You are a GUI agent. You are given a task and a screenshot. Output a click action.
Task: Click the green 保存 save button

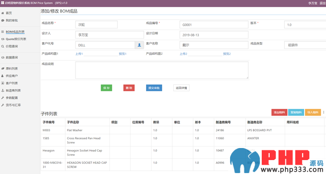(x=107, y=88)
